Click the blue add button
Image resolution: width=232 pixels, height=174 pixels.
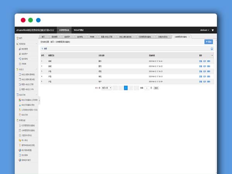(208, 41)
